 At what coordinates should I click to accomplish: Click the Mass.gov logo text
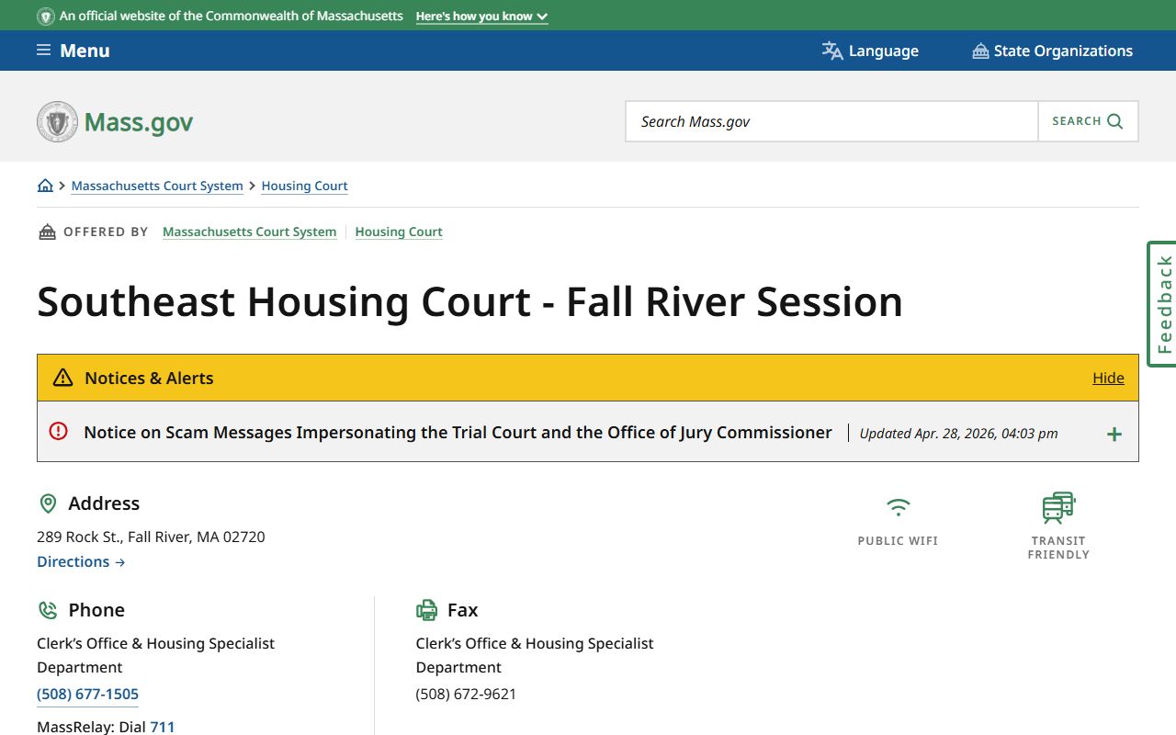[x=139, y=122]
